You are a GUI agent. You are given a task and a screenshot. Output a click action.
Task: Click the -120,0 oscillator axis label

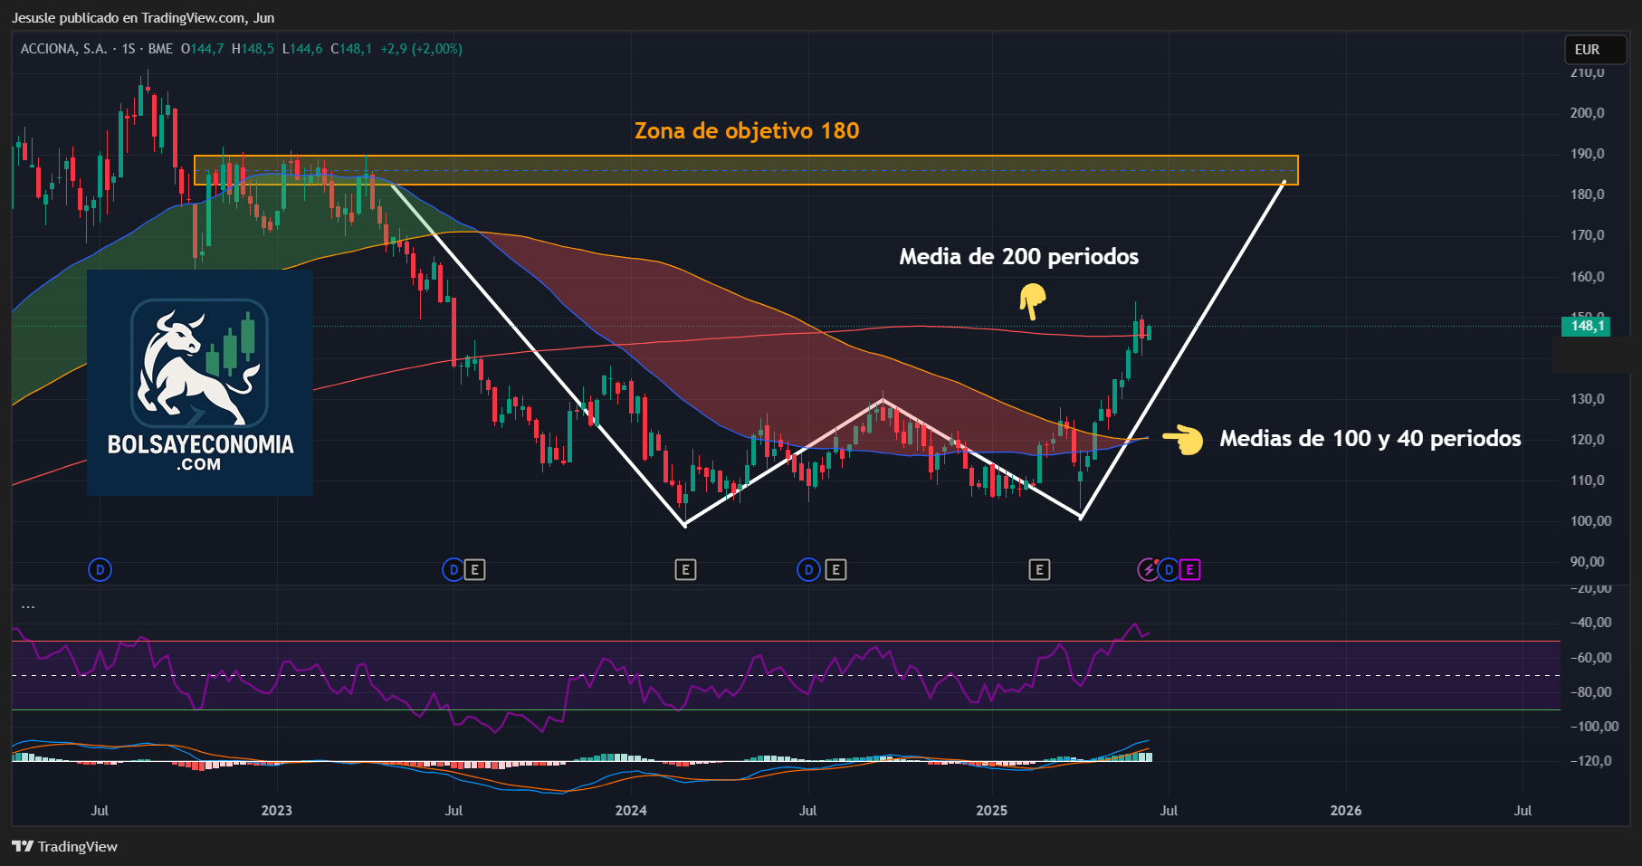point(1590,761)
